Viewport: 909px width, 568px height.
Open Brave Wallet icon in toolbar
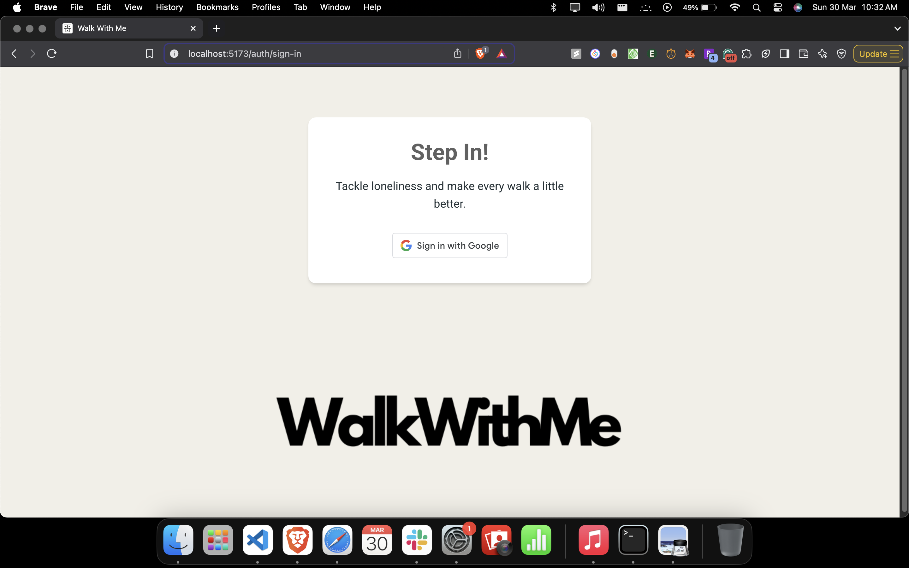pos(804,54)
